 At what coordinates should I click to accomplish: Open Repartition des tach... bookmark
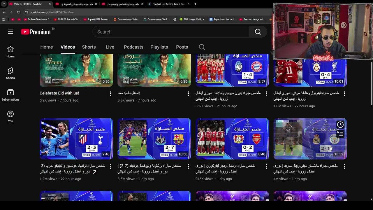click(223, 20)
